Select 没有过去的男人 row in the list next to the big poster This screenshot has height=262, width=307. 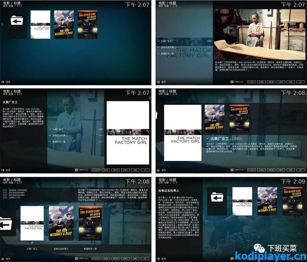(77, 135)
